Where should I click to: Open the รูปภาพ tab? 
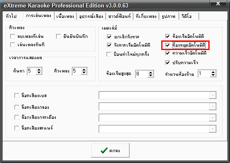coord(169,16)
